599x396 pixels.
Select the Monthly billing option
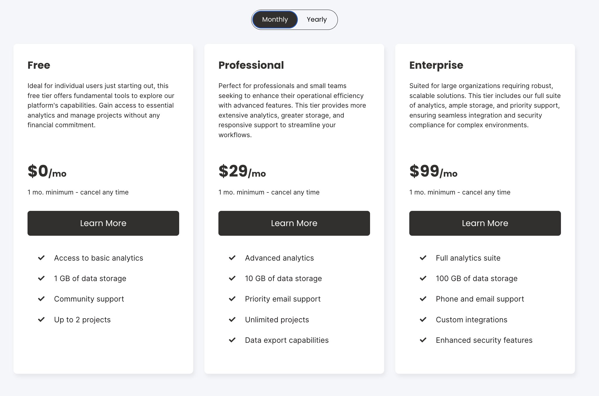[274, 19]
